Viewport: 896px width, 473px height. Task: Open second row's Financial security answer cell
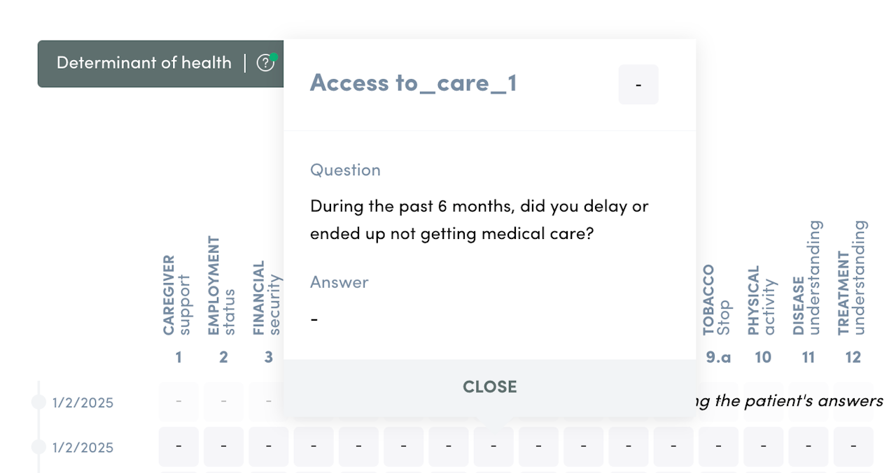tap(269, 446)
